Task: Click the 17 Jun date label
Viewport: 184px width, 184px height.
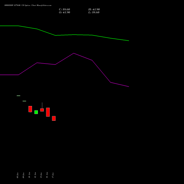Action: coord(53,175)
